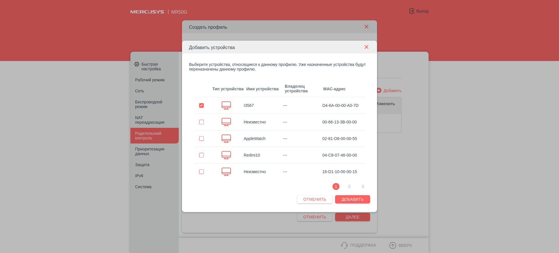This screenshot has width=559, height=253.
Task: Click the ПОДДЕРЖКА headset icon
Action: 344,245
